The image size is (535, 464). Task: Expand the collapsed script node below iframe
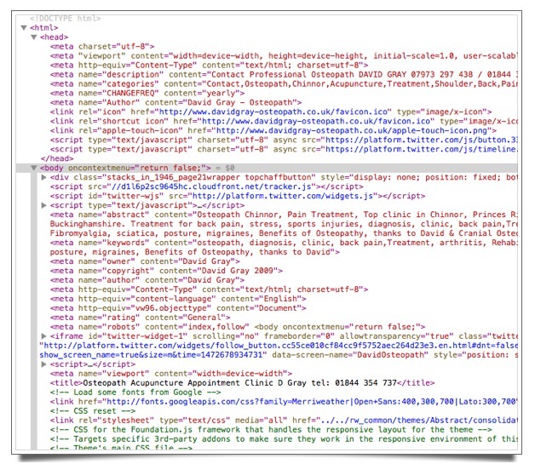43,364
